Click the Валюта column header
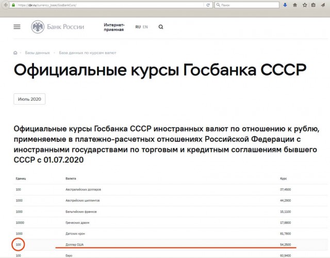This screenshot has height=258, width=330. [71, 179]
